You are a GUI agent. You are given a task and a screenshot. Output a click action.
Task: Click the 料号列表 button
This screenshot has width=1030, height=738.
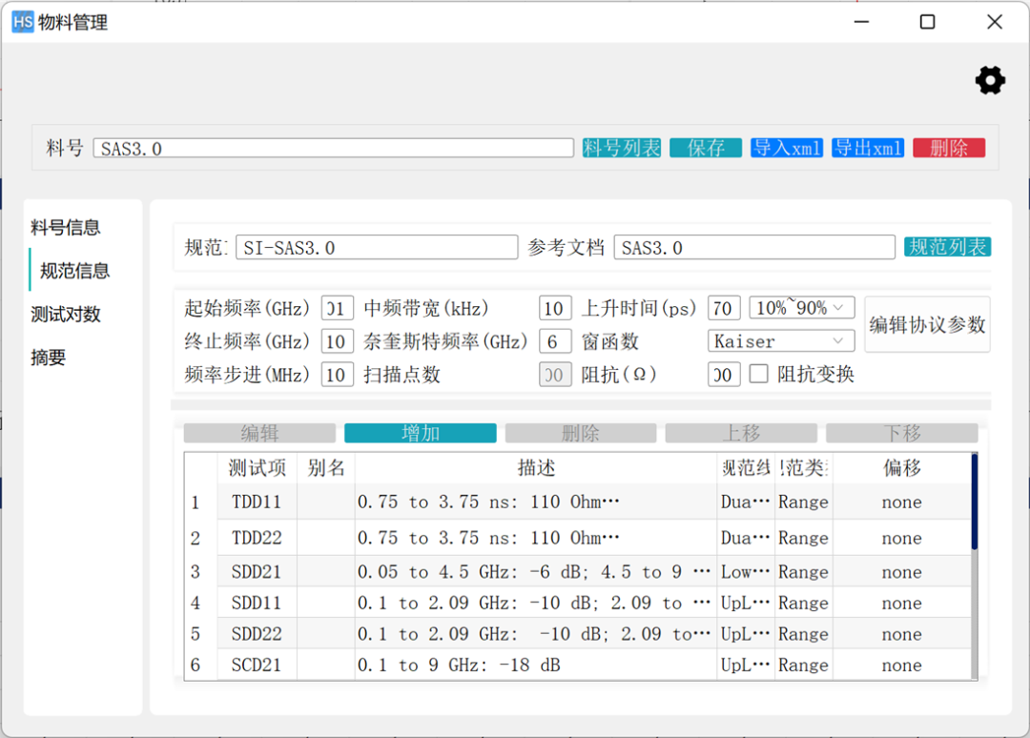[622, 148]
